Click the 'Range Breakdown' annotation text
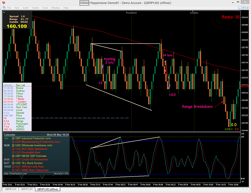 pos(197,107)
